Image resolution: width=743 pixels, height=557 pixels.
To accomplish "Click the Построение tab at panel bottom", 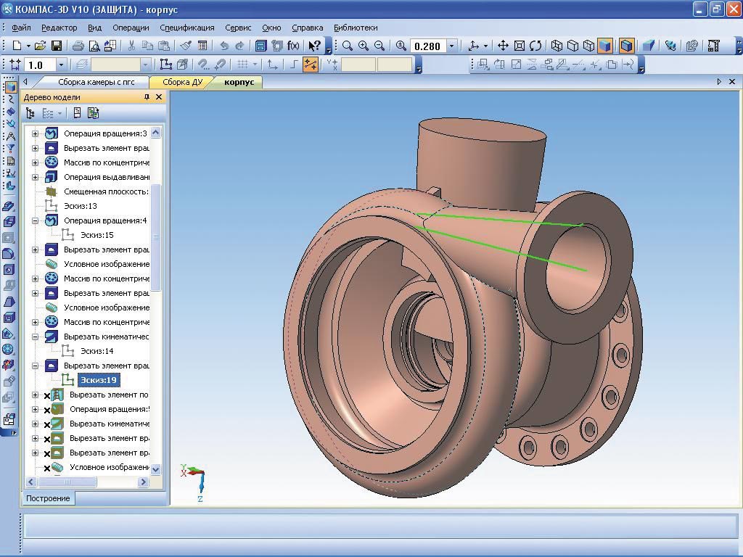I will [x=49, y=498].
